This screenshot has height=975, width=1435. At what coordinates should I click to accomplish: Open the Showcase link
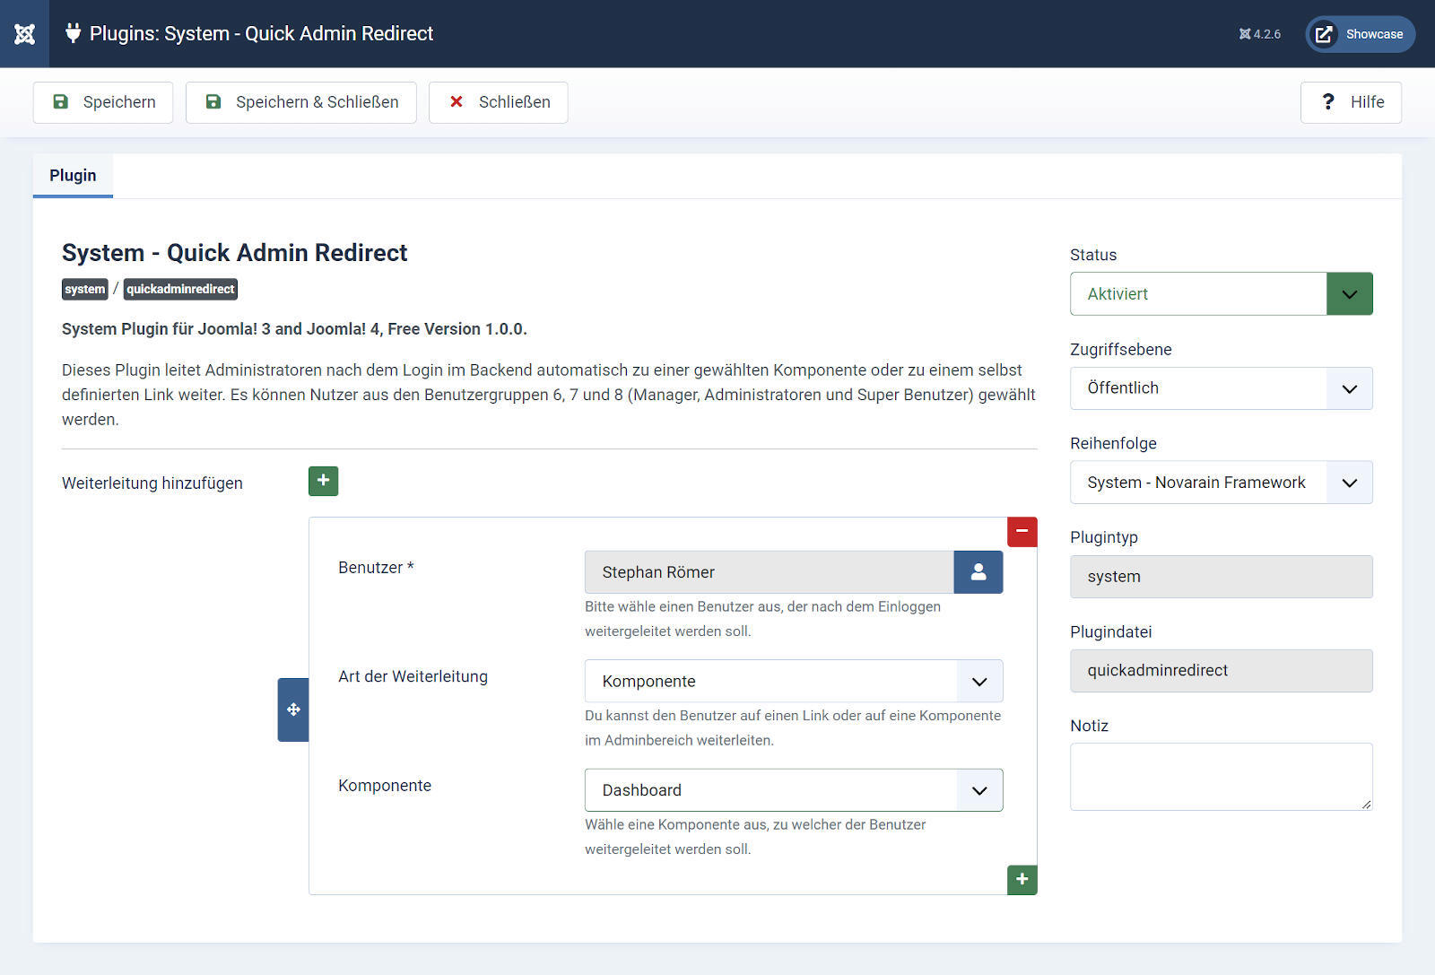pyautogui.click(x=1360, y=34)
